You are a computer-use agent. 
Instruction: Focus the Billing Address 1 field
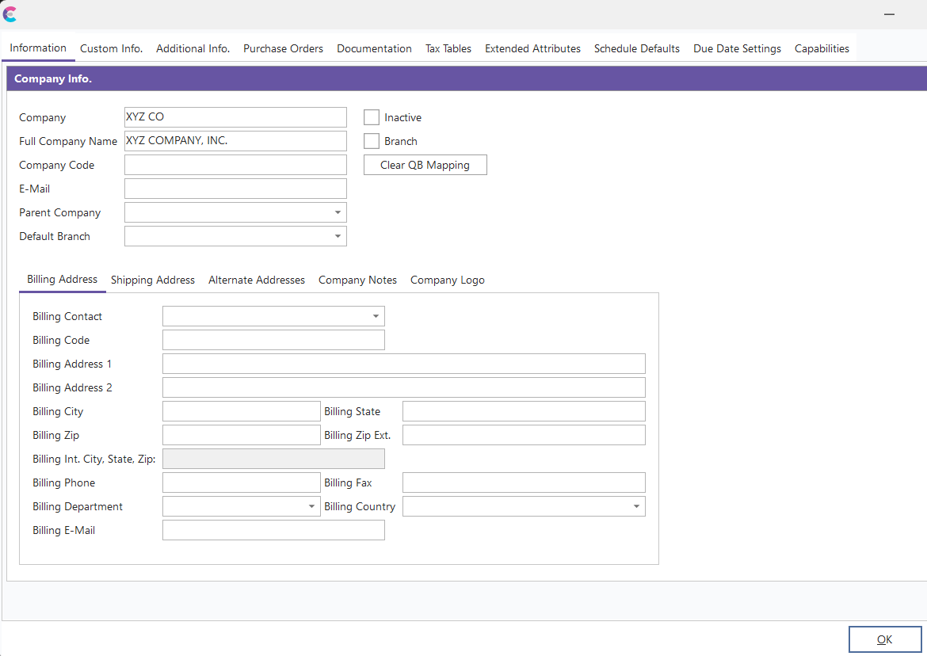coord(403,364)
